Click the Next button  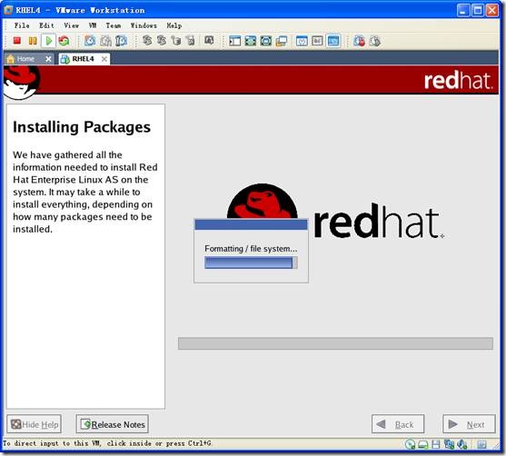pyautogui.click(x=469, y=424)
